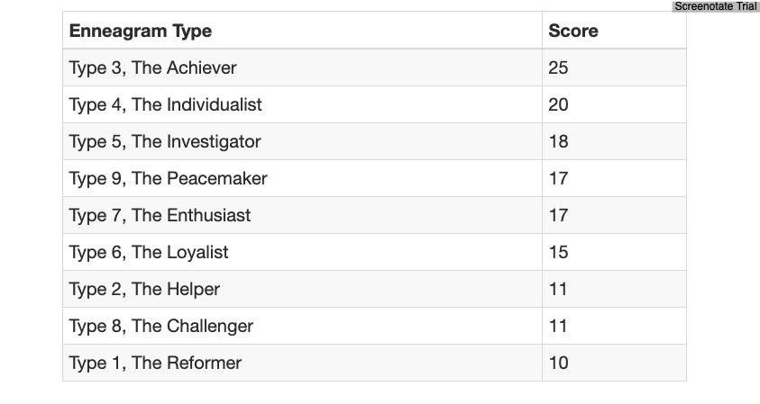Screen dimensions: 760x404
Task: Click the Screenotate Trial label
Action: [716, 6]
